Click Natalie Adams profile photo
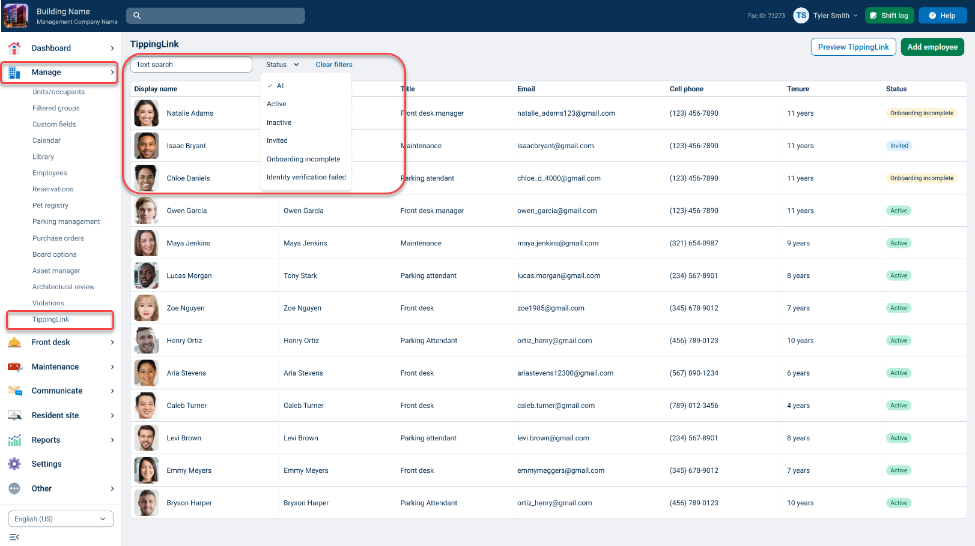The height and width of the screenshot is (546, 975). pyautogui.click(x=147, y=113)
